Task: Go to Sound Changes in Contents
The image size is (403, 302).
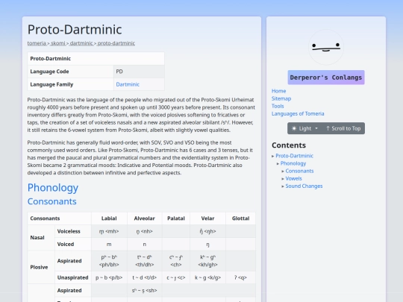Action: 304,186
